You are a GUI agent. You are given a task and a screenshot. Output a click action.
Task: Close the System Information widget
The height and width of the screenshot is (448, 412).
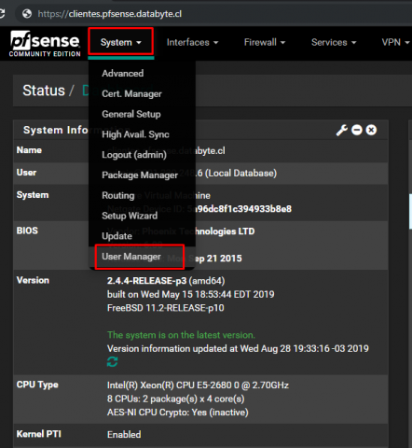pyautogui.click(x=371, y=130)
